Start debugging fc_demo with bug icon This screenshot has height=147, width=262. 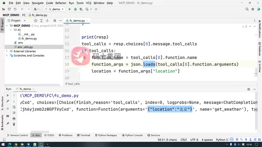coord(75,9)
